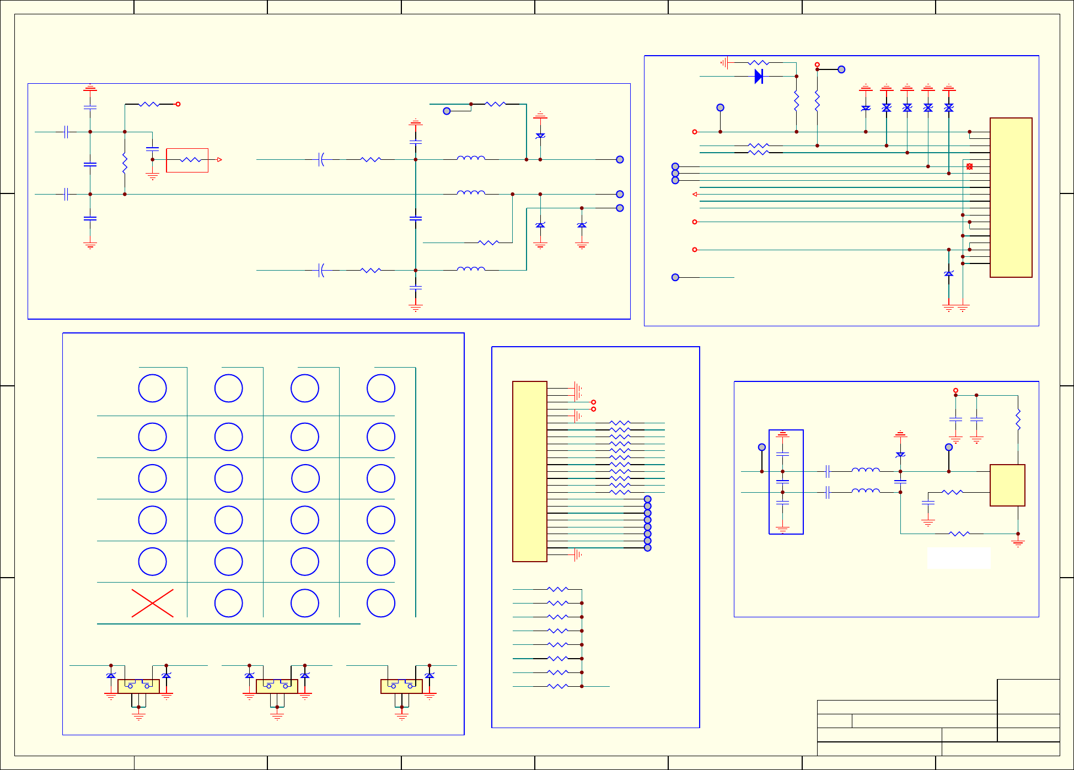Click the tall yellow connector in the bottom-middle block

coord(529,471)
